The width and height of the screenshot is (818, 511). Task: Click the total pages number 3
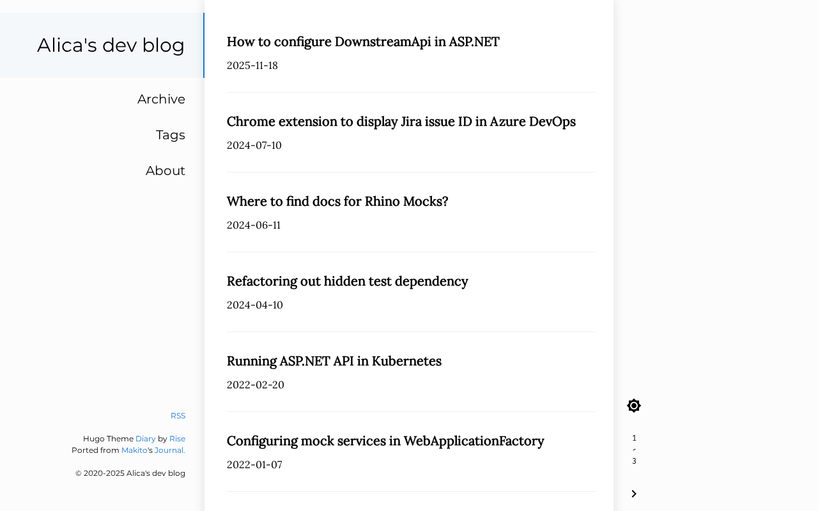[634, 461]
